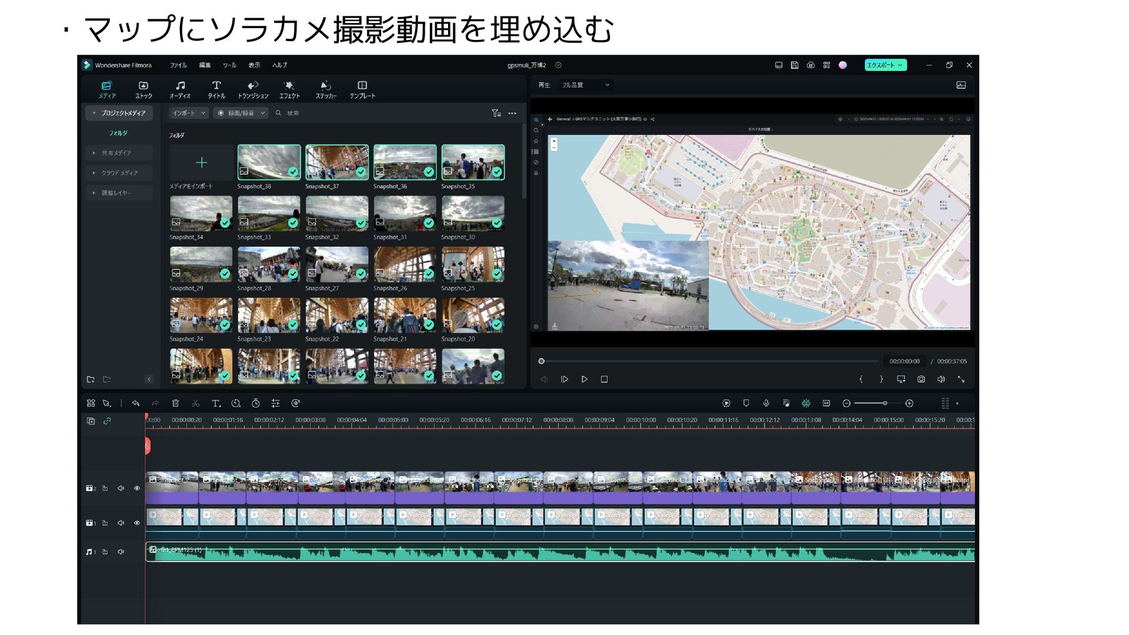The width and height of the screenshot is (1129, 635).
Task: Lock video track 1 with lock icon
Action: pos(105,523)
